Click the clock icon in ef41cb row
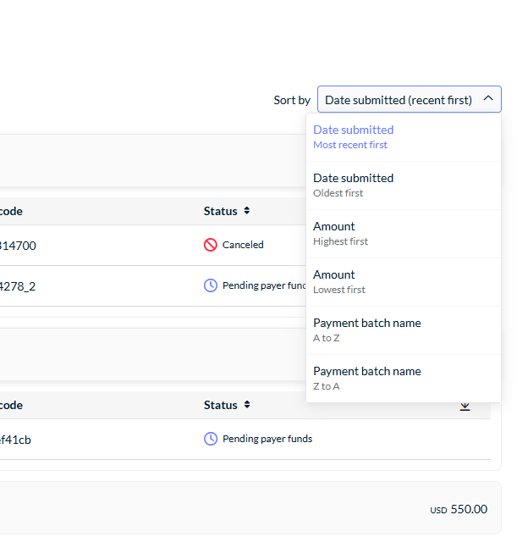Image resolution: width=517 pixels, height=537 pixels. coord(211,439)
